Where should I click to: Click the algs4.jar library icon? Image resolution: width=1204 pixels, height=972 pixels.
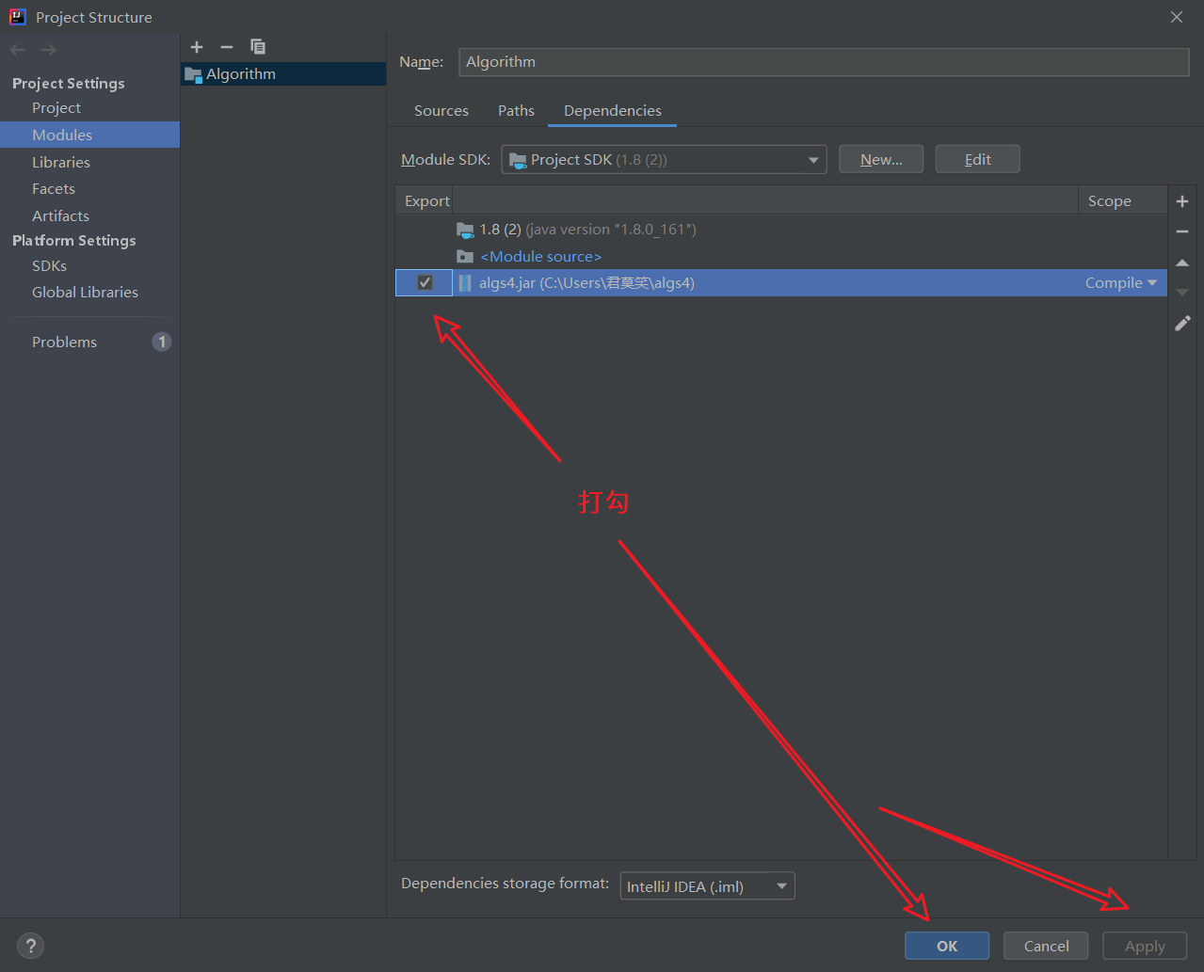click(x=465, y=283)
